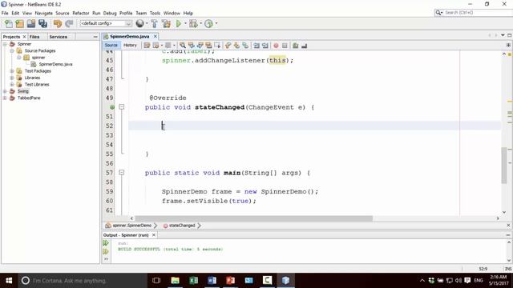Click the Debug Project icon
The image size is (513, 288).
click(x=193, y=23)
